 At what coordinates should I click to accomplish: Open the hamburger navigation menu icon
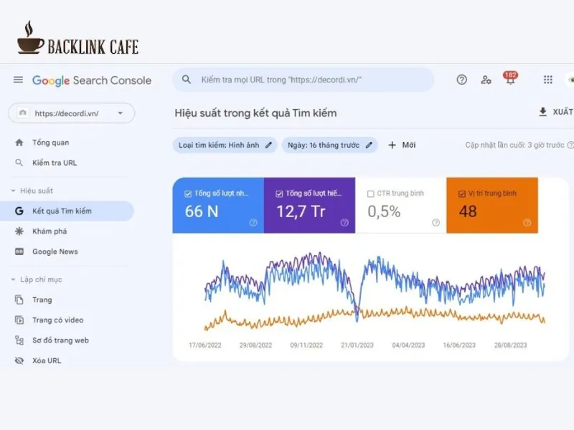click(x=18, y=80)
